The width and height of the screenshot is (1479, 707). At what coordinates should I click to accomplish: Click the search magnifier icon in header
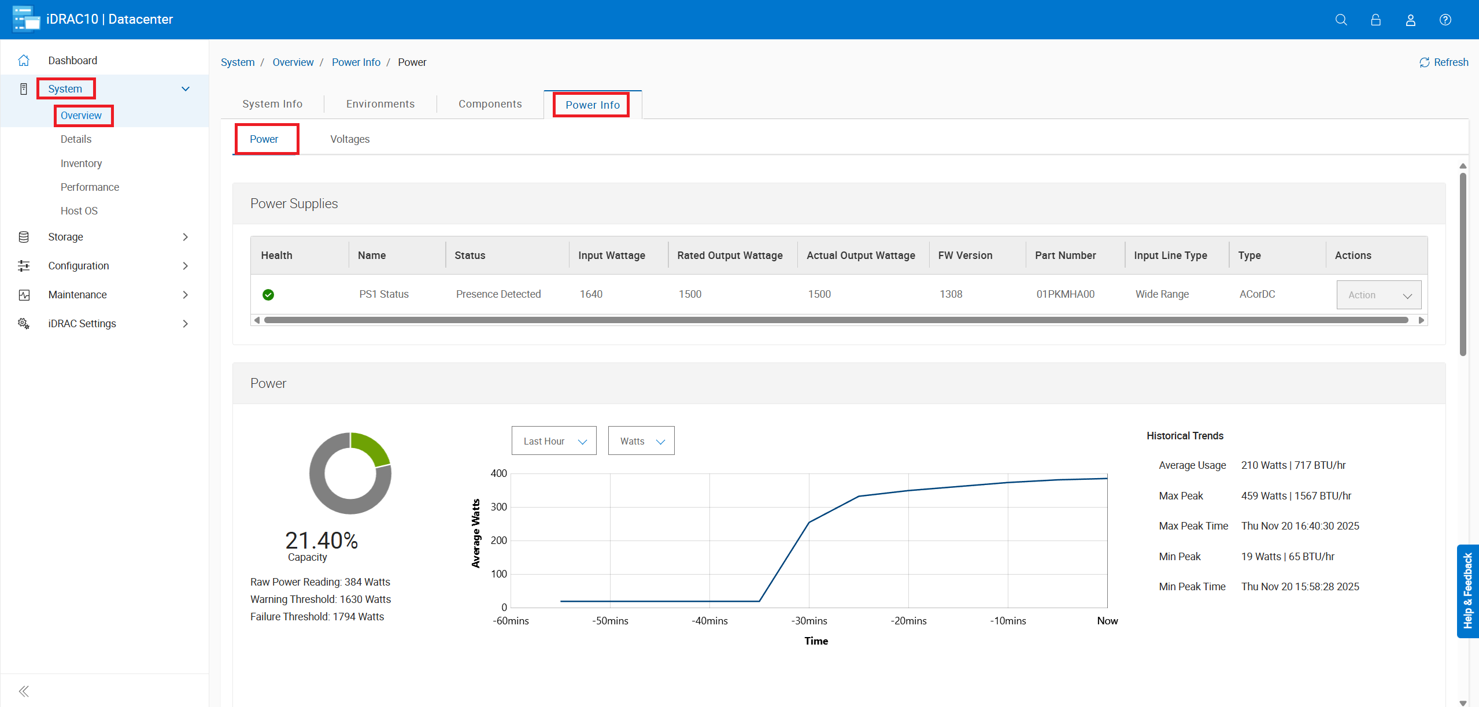1341,20
